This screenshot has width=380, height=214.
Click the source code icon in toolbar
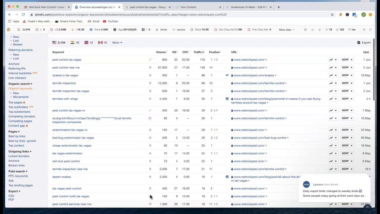click(x=179, y=30)
